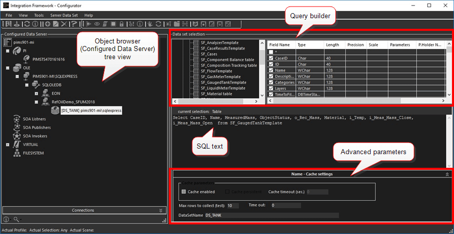The image size is (454, 234).
Task: Click the search key icon at bottom left
Action: coord(17,219)
